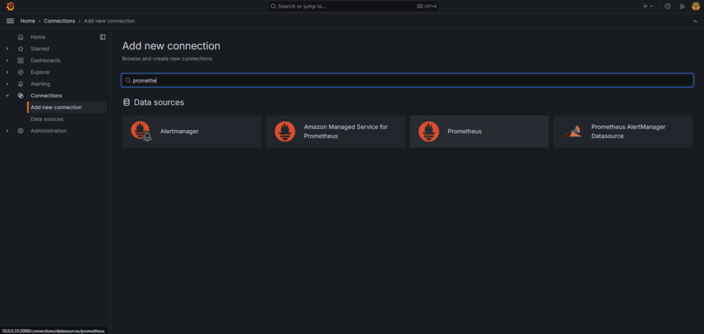Click the plus add-new icon
Viewport: 704px width, 334px height.
(x=645, y=6)
